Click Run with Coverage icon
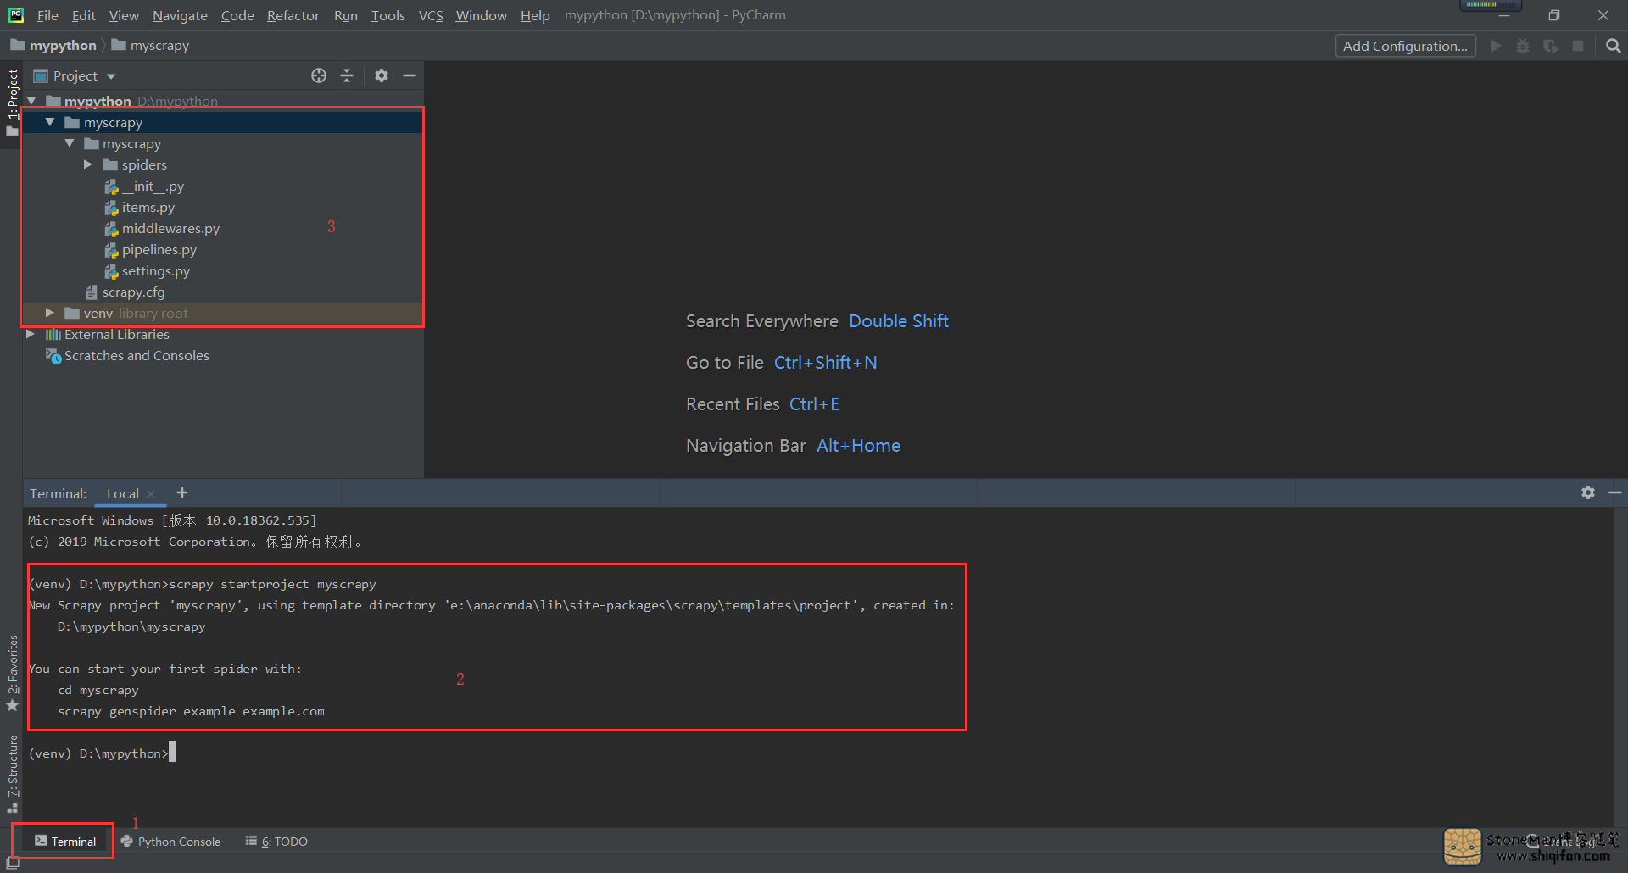 1551,46
